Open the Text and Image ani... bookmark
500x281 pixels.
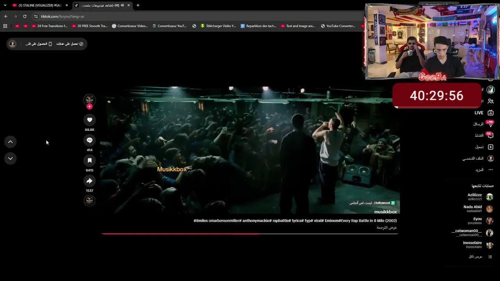tap(298, 26)
